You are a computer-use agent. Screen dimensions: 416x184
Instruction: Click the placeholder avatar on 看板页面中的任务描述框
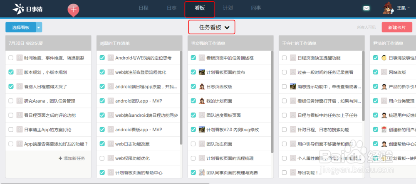click(x=202, y=58)
